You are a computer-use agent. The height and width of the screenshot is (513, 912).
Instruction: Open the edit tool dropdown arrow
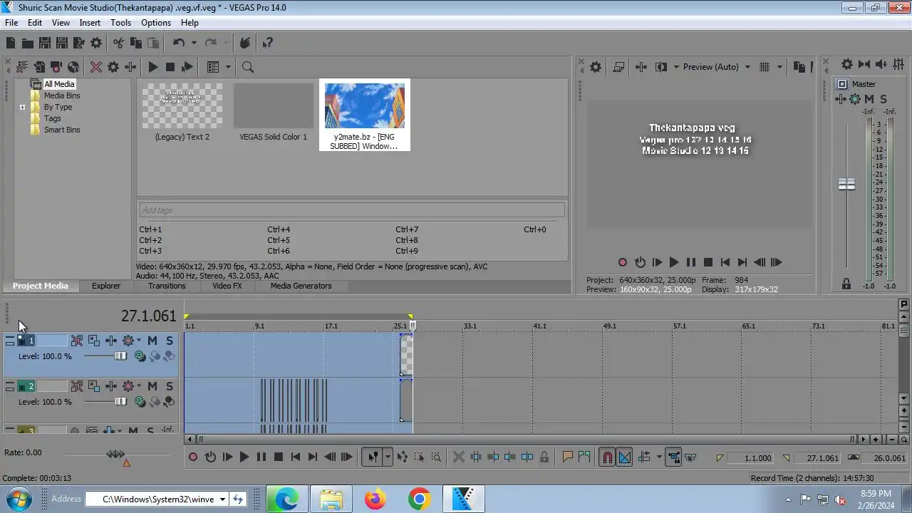click(388, 457)
